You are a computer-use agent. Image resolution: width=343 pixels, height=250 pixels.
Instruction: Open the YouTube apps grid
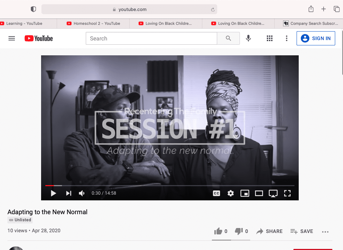[x=270, y=38]
